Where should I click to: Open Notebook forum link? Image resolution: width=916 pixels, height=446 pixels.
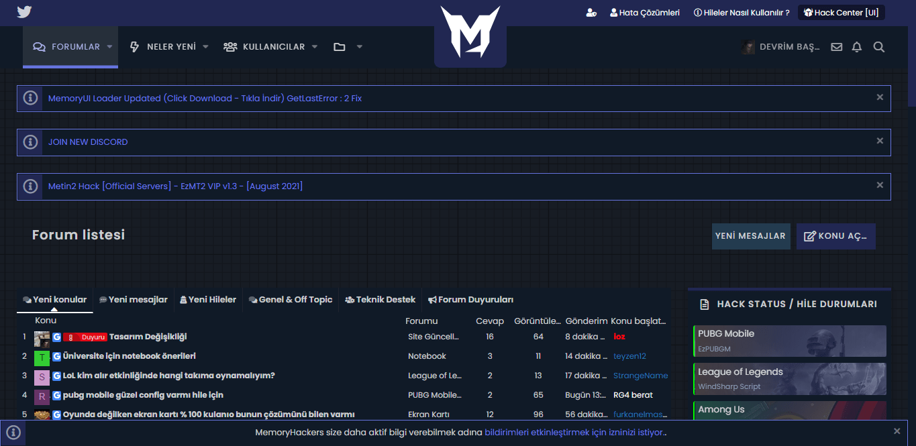pyautogui.click(x=427, y=356)
